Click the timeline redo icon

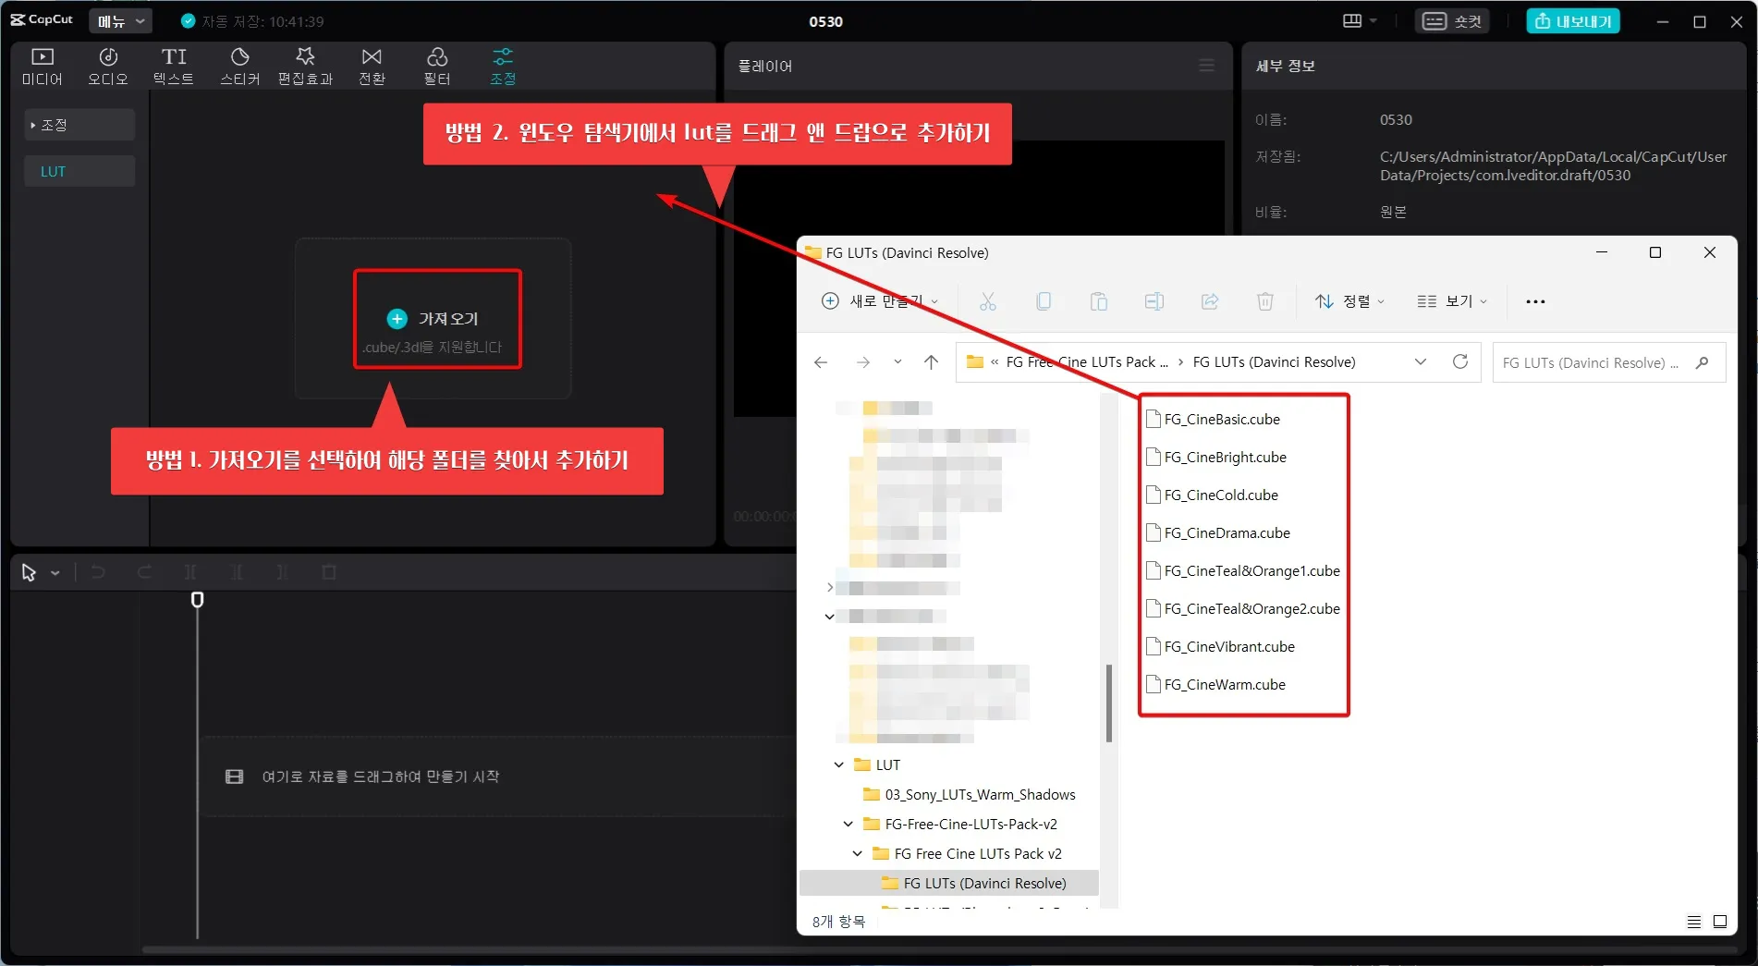[144, 572]
